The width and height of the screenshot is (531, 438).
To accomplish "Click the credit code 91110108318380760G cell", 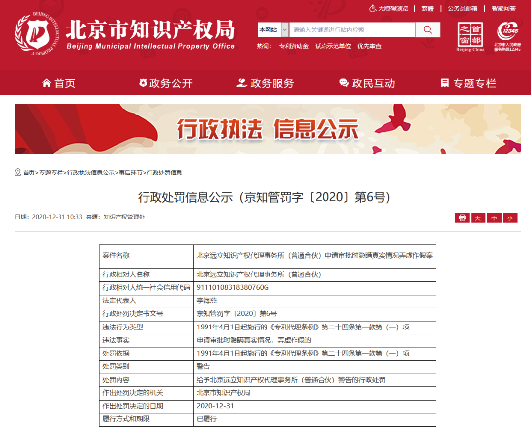I will (x=314, y=287).
